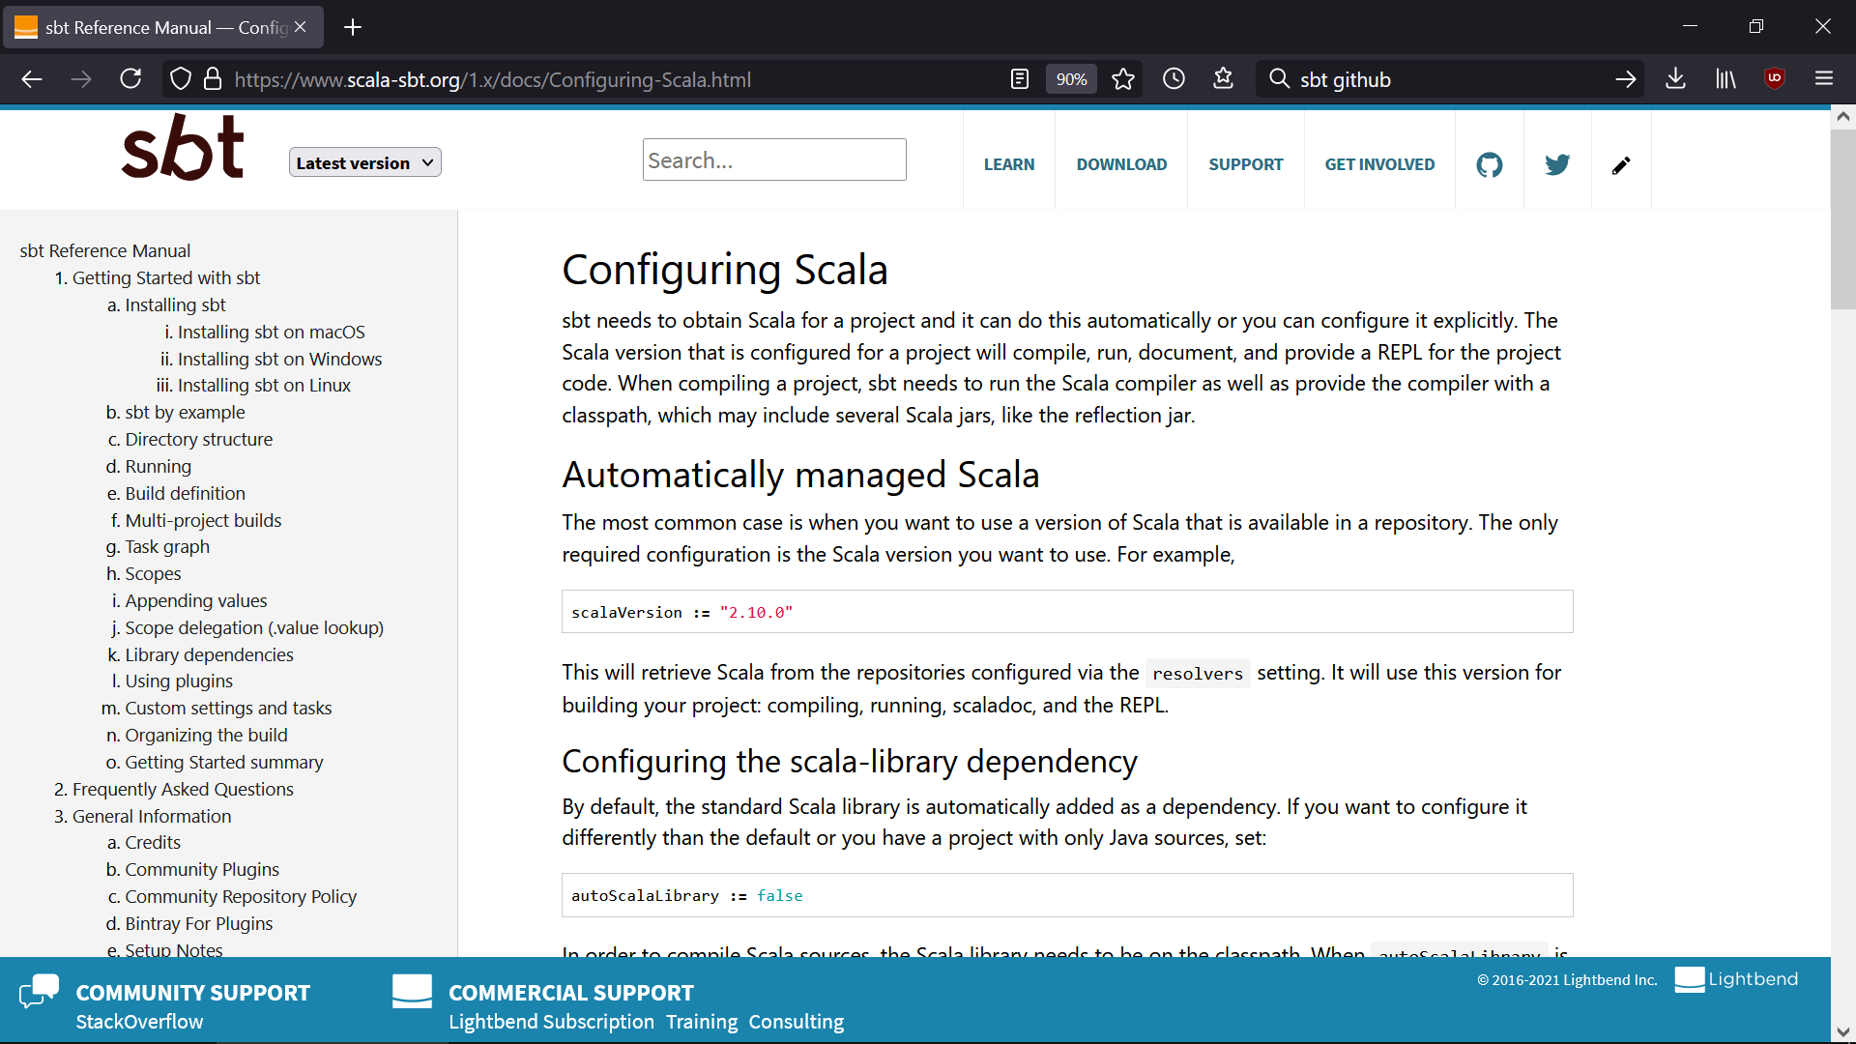Open the GitHub icon link in site header
Screen dimensions: 1856x1044
pos(1490,164)
